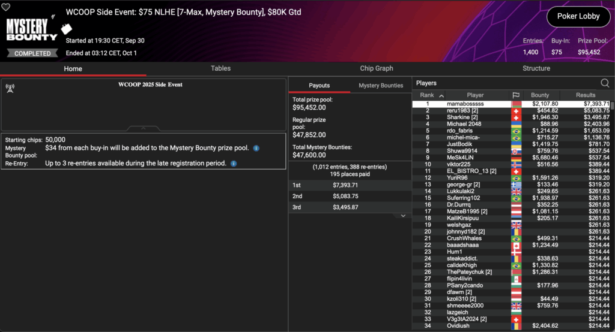This screenshot has height=332, width=615.
Task: Click the ticket icon near Mystery Bounty logo
Action: pos(67,28)
